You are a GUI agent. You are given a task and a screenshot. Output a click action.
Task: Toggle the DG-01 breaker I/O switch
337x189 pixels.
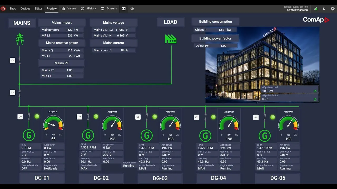coord(20,117)
